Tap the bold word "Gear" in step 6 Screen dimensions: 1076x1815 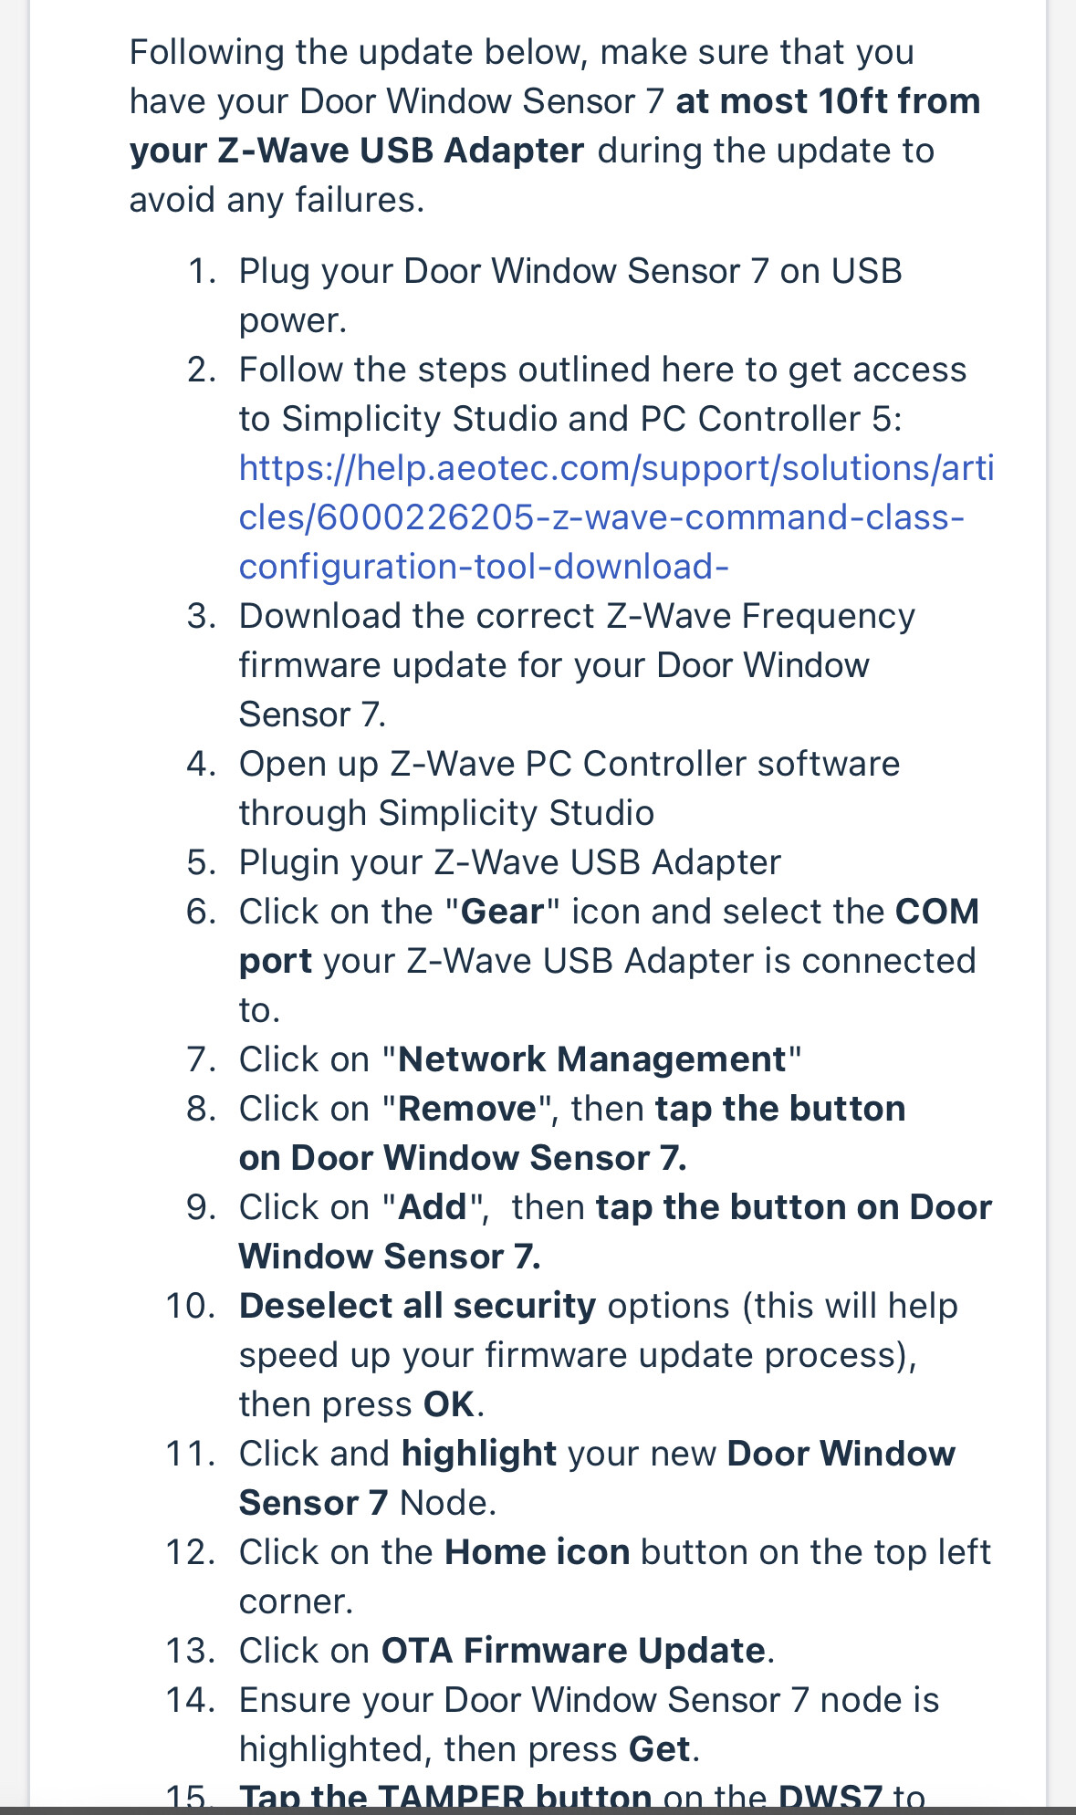coord(502,912)
